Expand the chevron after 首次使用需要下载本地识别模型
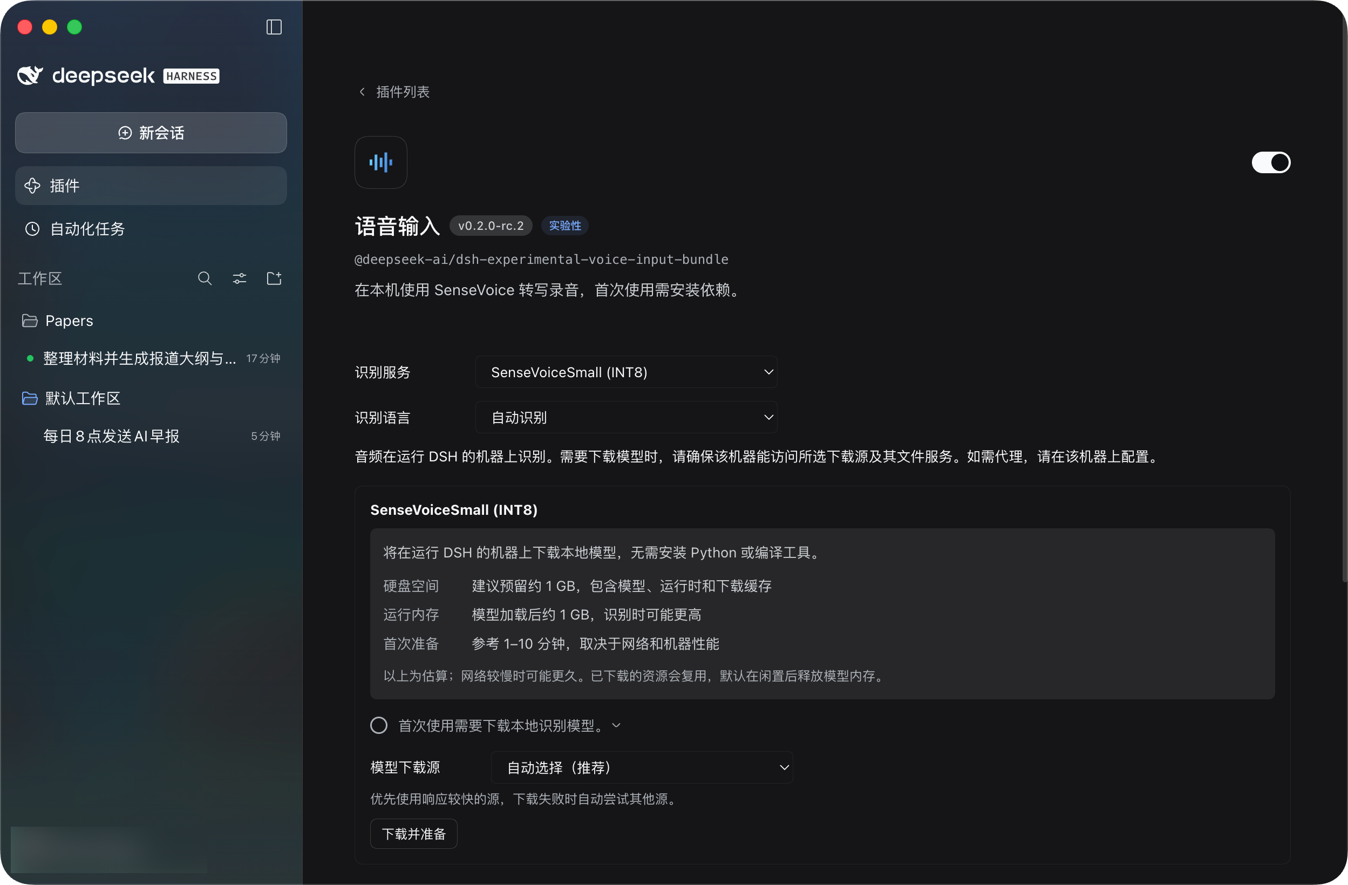The image size is (1348, 885). [x=617, y=725]
